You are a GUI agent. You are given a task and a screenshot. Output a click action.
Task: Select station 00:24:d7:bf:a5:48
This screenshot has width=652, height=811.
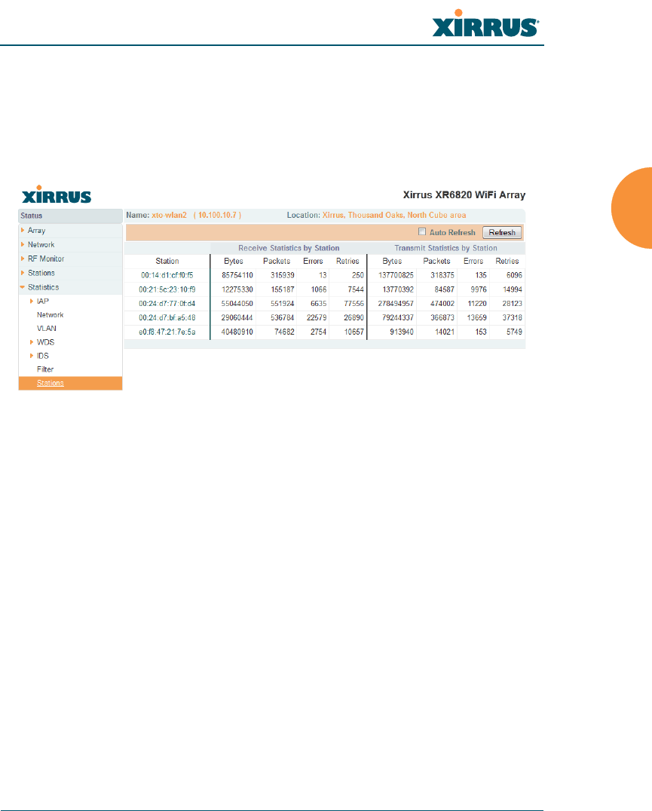point(167,317)
